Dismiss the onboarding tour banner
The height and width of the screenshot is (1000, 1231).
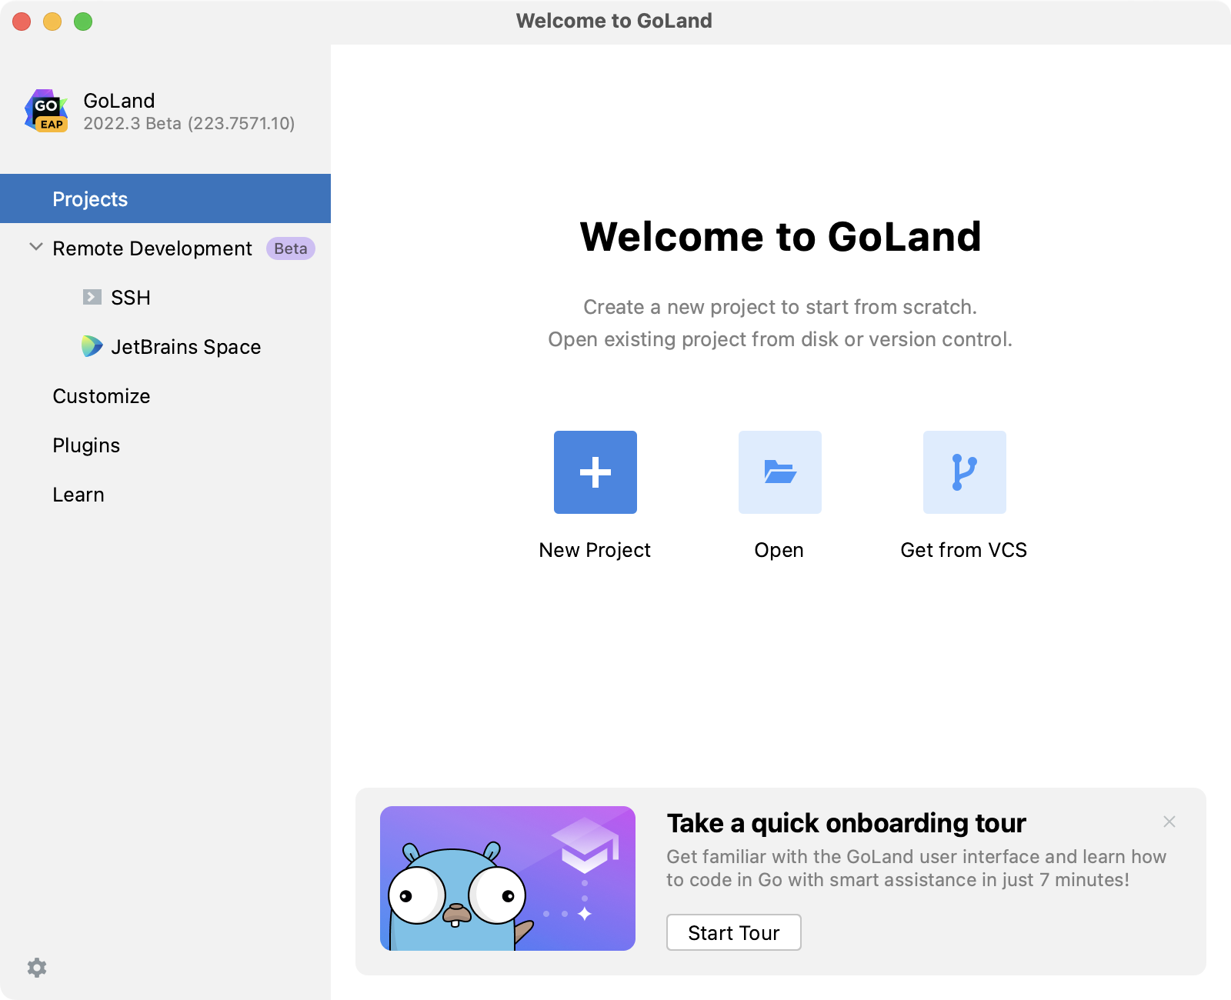[x=1169, y=822]
